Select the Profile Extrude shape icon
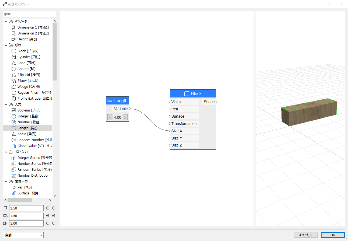 pyautogui.click(x=14, y=99)
